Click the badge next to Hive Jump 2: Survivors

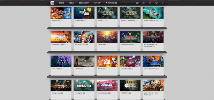[161, 20]
